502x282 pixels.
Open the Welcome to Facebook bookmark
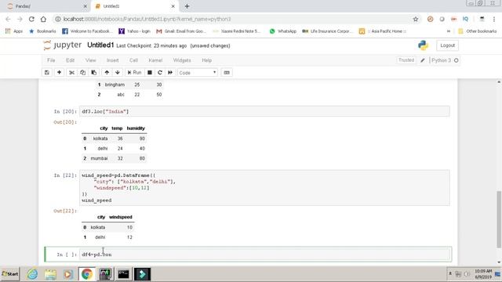click(x=87, y=31)
